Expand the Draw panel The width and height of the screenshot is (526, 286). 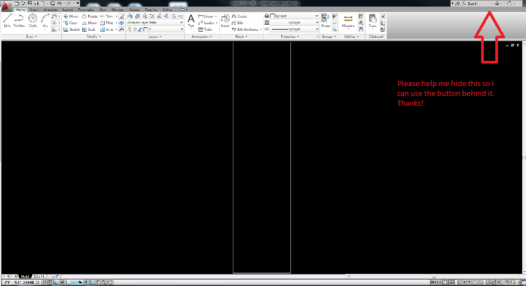pyautogui.click(x=31, y=37)
